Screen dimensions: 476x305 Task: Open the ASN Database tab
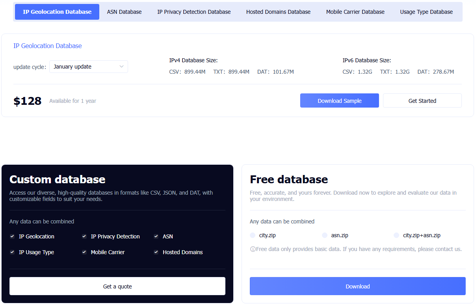pos(124,12)
